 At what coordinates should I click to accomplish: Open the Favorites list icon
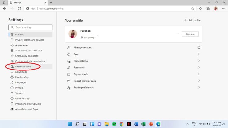pyautogui.click(x=201, y=9)
